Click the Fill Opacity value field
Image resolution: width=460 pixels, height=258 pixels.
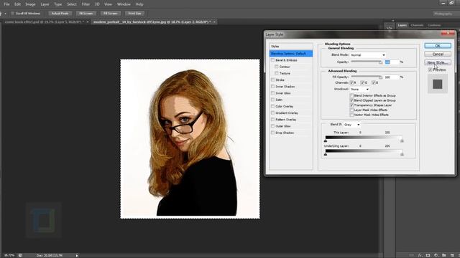click(x=392, y=77)
